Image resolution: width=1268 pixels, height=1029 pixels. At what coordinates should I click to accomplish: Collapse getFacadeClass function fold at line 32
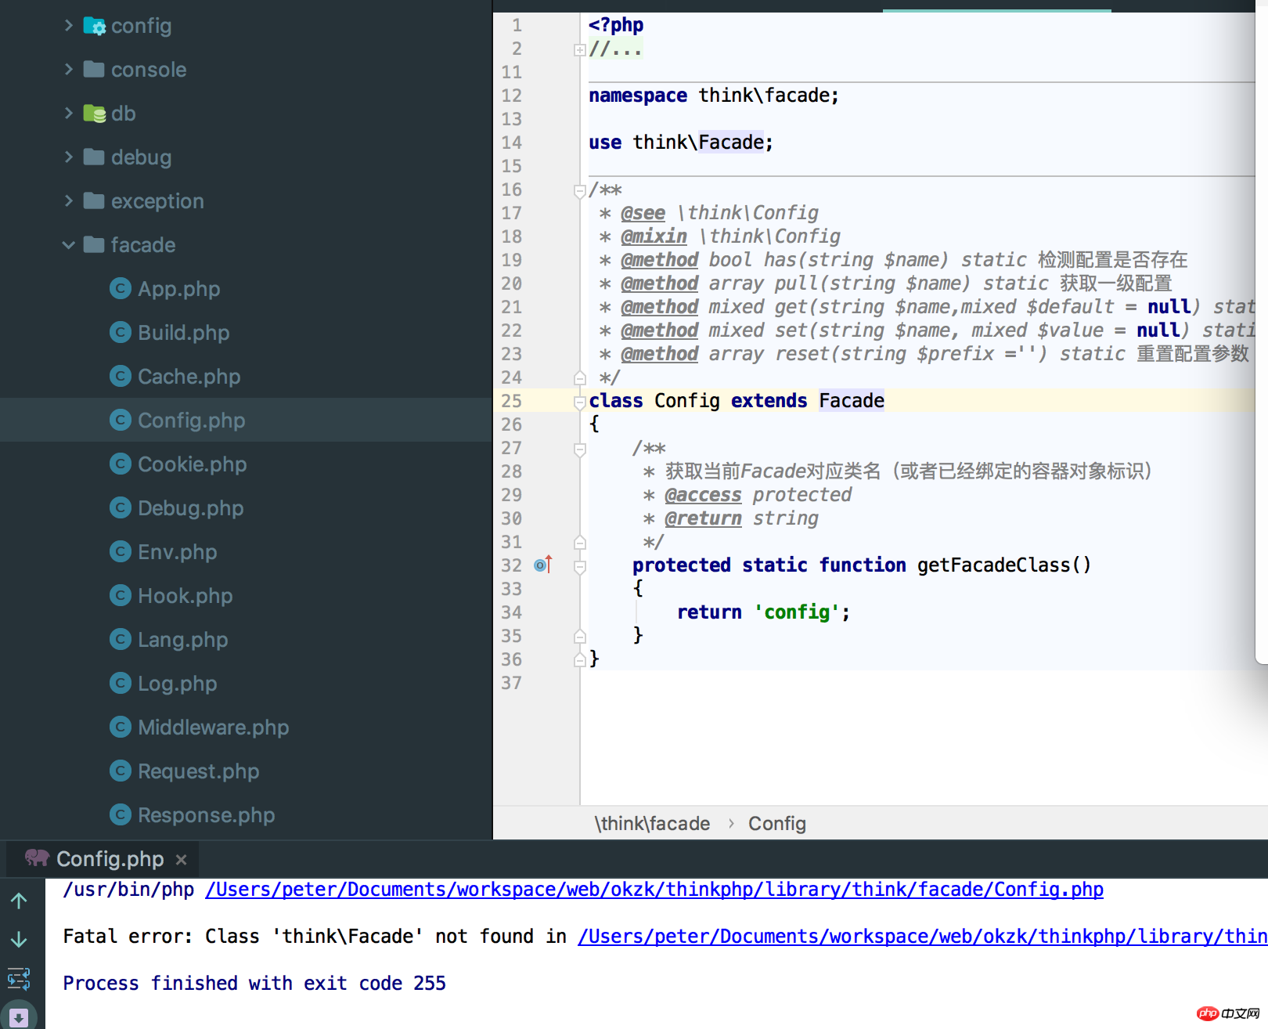[x=579, y=566]
